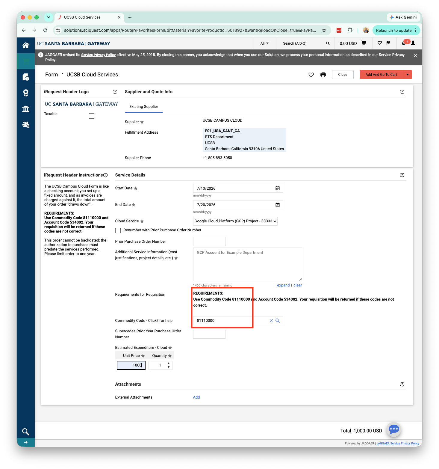Open JAGGAER Service Privacy Policy footer link
439x469 pixels.
click(398, 444)
